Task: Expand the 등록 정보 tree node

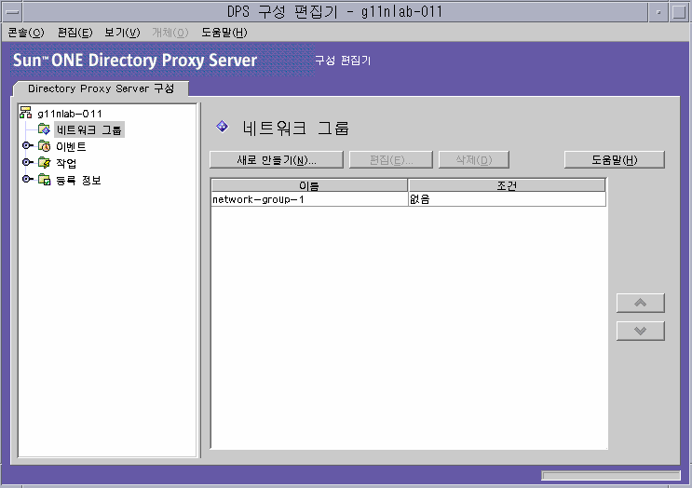Action: point(27,179)
